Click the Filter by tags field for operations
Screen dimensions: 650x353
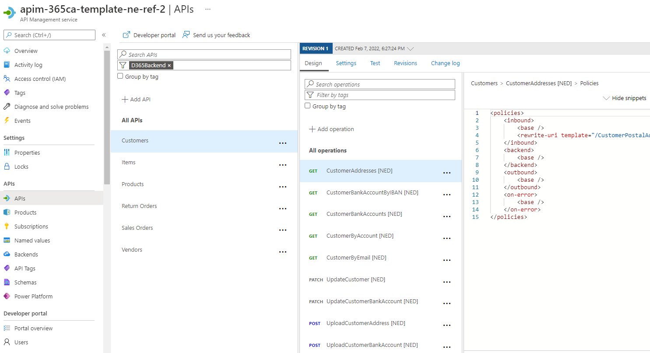point(380,95)
